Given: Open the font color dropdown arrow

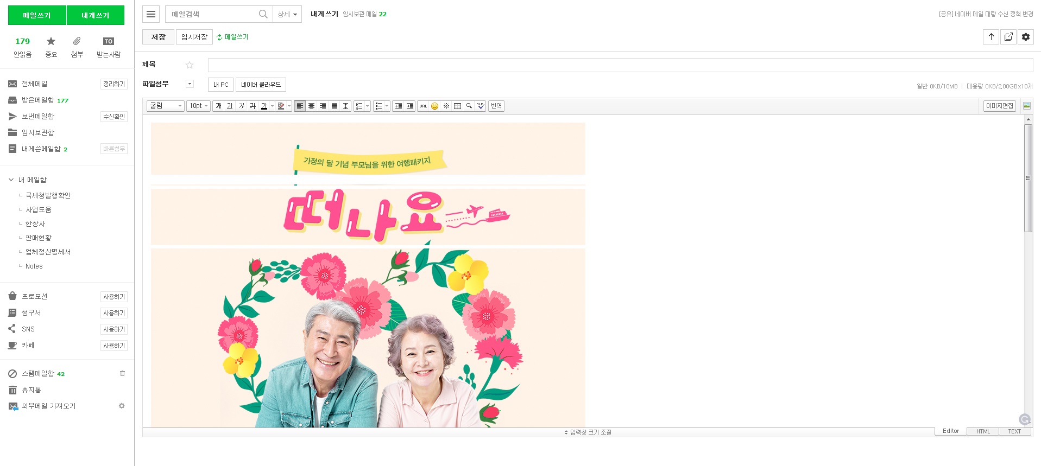Looking at the screenshot, I should [272, 106].
